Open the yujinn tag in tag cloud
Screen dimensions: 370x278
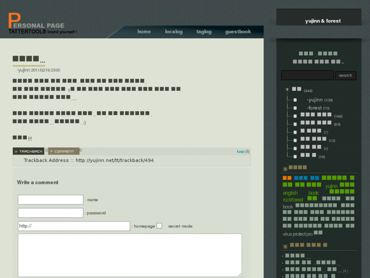tap(331, 186)
